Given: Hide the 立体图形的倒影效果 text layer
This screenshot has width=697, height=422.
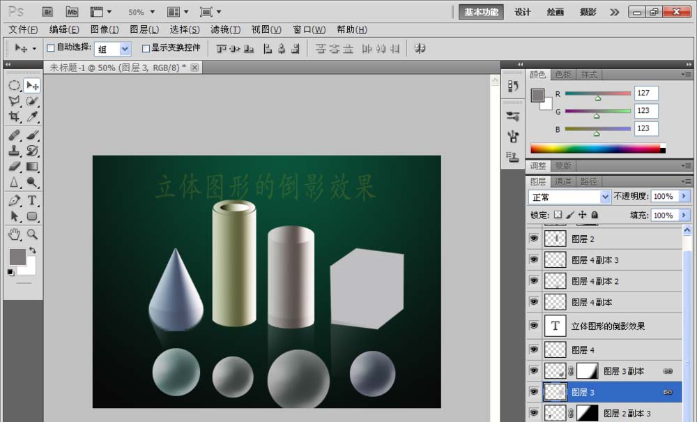Looking at the screenshot, I should tap(534, 326).
